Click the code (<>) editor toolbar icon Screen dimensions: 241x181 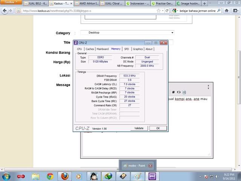(x=178, y=92)
